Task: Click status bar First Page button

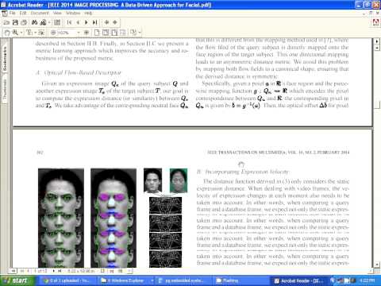Action: tap(22, 271)
